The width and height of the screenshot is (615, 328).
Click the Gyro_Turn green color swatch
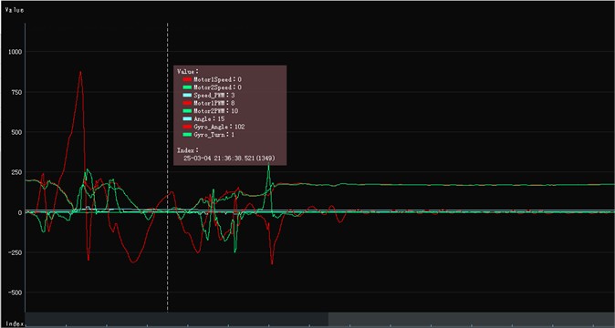187,134
